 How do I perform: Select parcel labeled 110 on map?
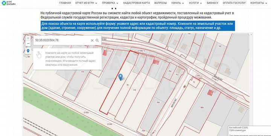pos(134,90)
